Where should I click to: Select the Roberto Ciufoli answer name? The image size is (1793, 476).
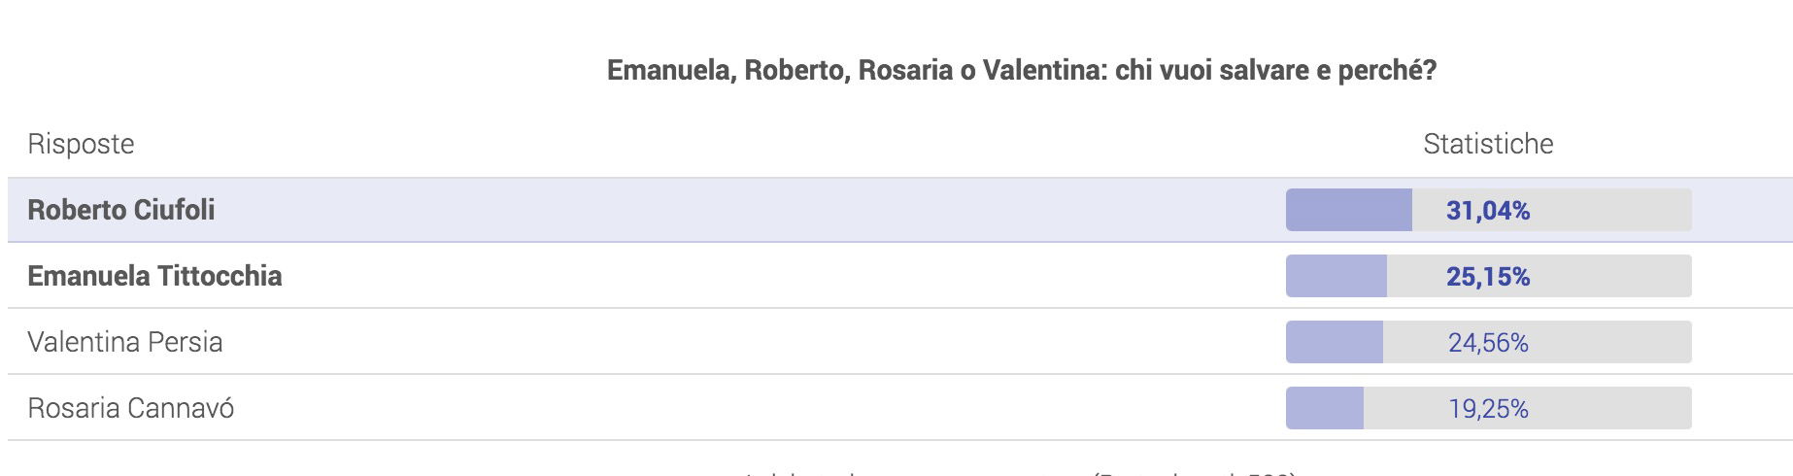pos(121,210)
